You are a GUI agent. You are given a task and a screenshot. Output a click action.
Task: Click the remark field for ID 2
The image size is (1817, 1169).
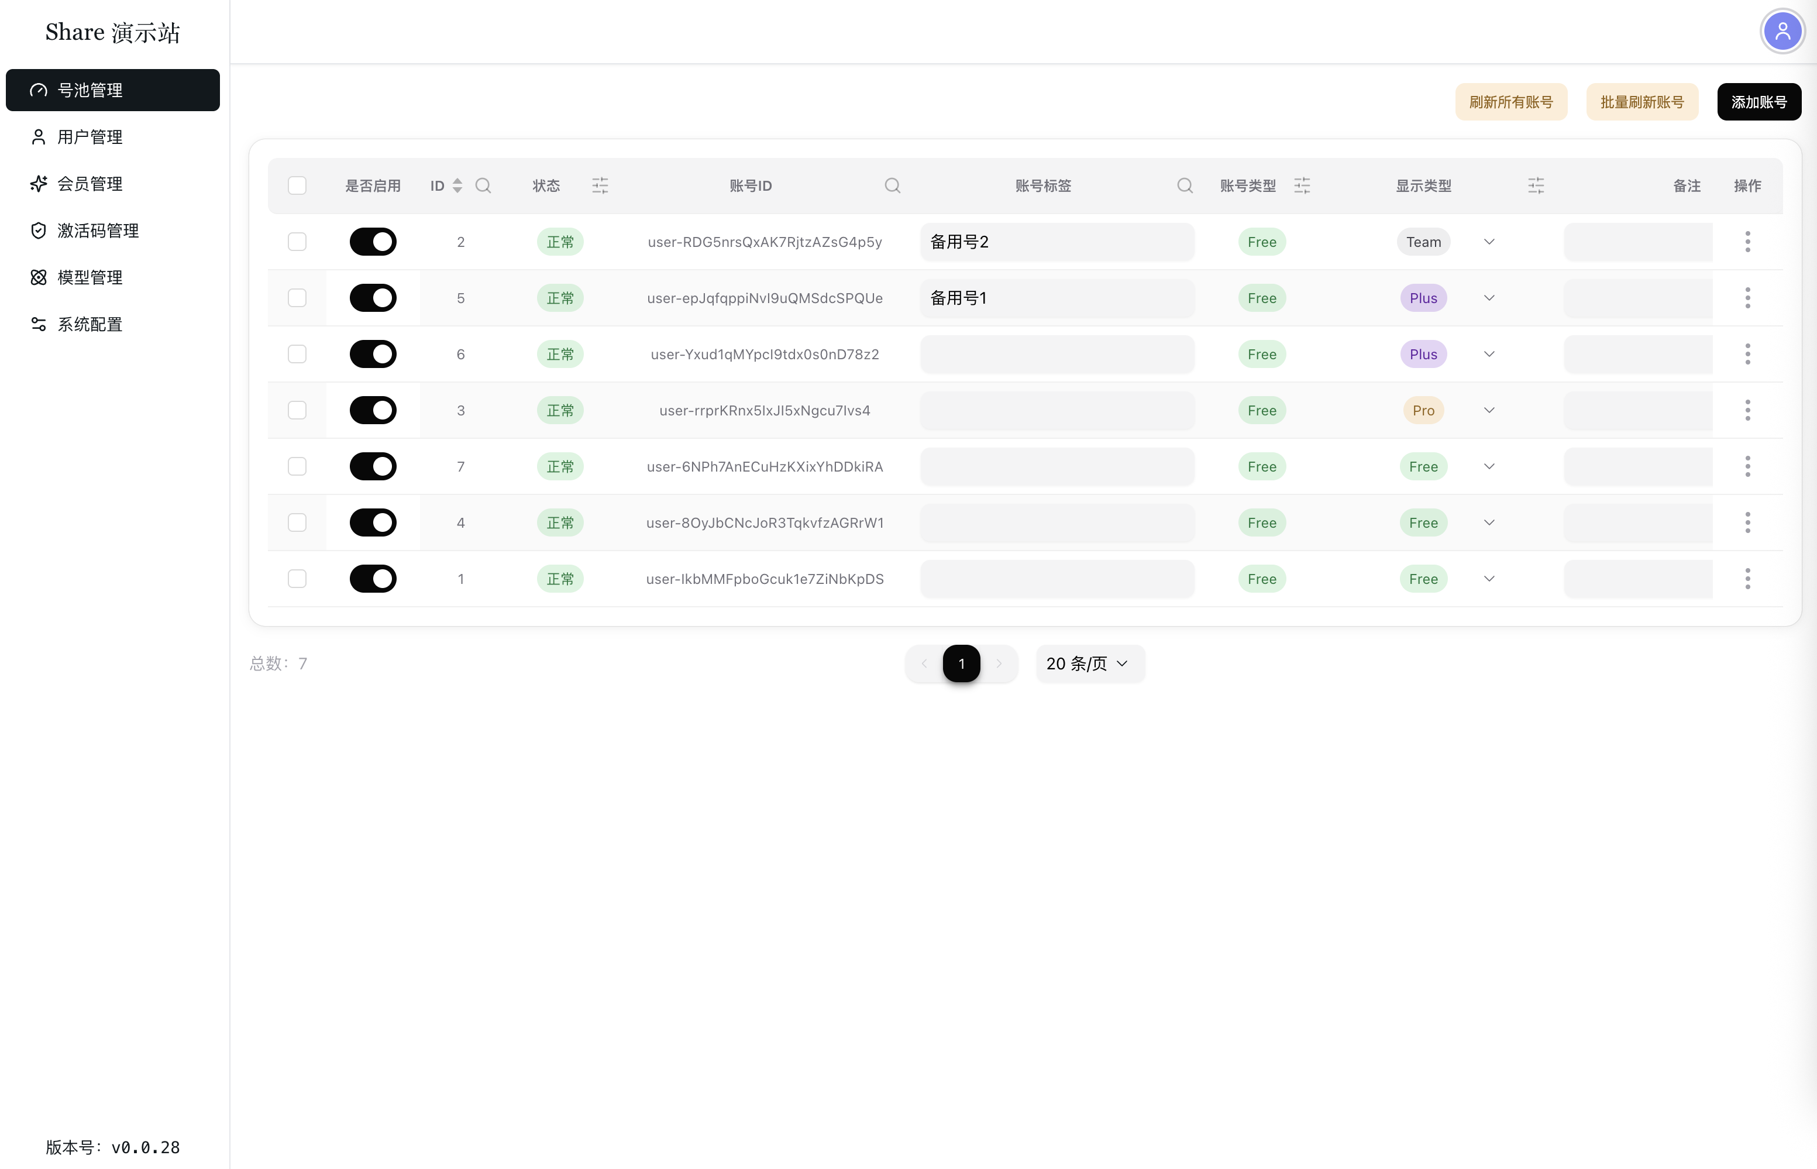(1638, 242)
